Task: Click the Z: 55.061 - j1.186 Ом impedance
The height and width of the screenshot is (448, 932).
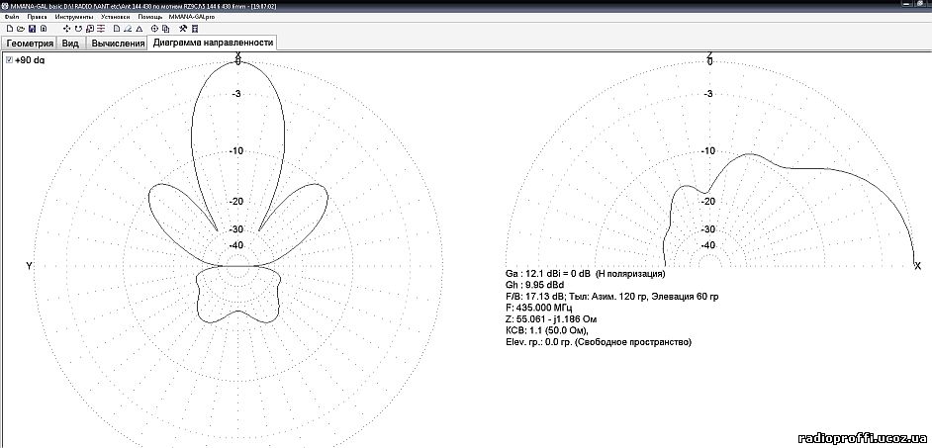Action: click(553, 319)
